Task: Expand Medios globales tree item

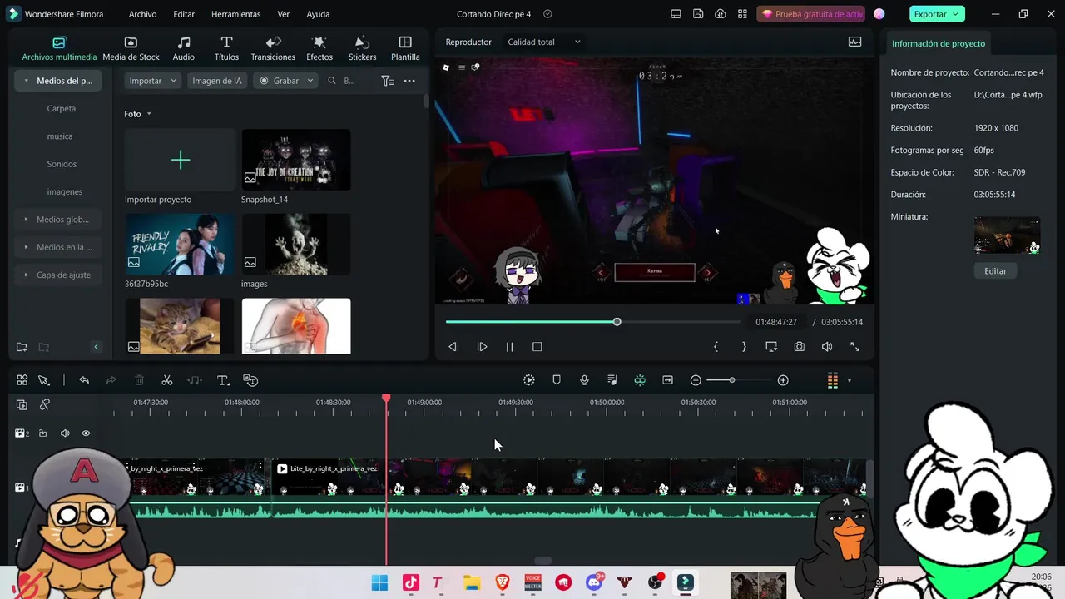Action: [x=27, y=220]
